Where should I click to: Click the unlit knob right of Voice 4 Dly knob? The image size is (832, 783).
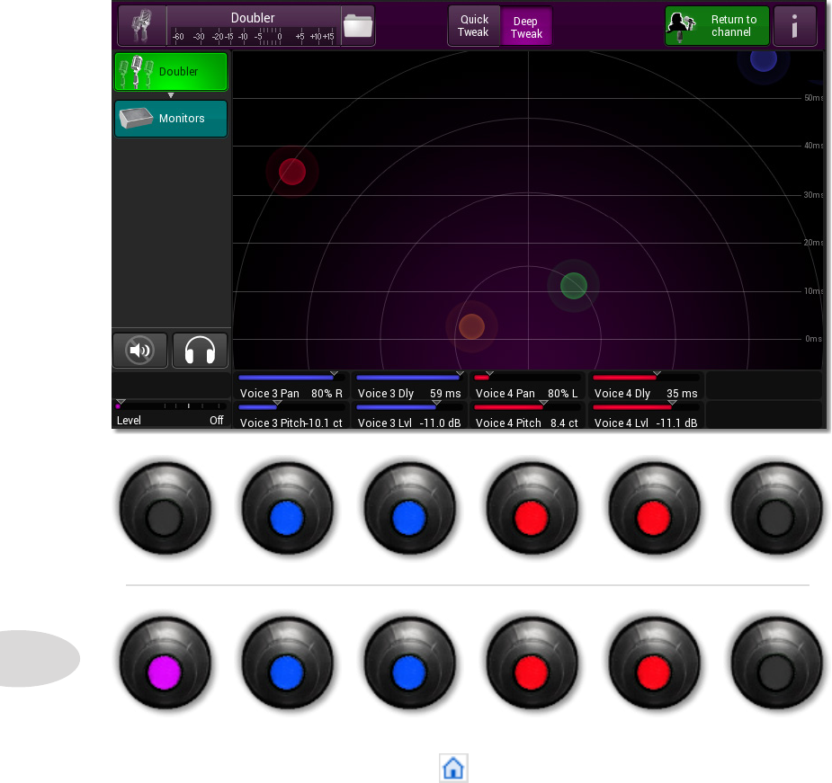tap(776, 509)
